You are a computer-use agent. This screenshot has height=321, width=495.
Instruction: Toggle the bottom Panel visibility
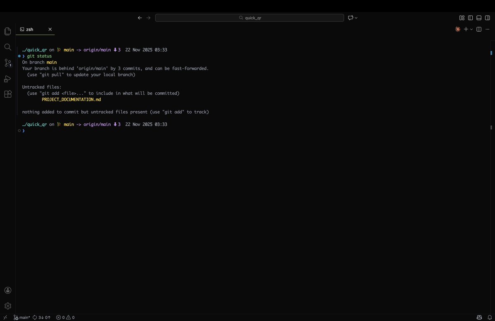coord(478,18)
